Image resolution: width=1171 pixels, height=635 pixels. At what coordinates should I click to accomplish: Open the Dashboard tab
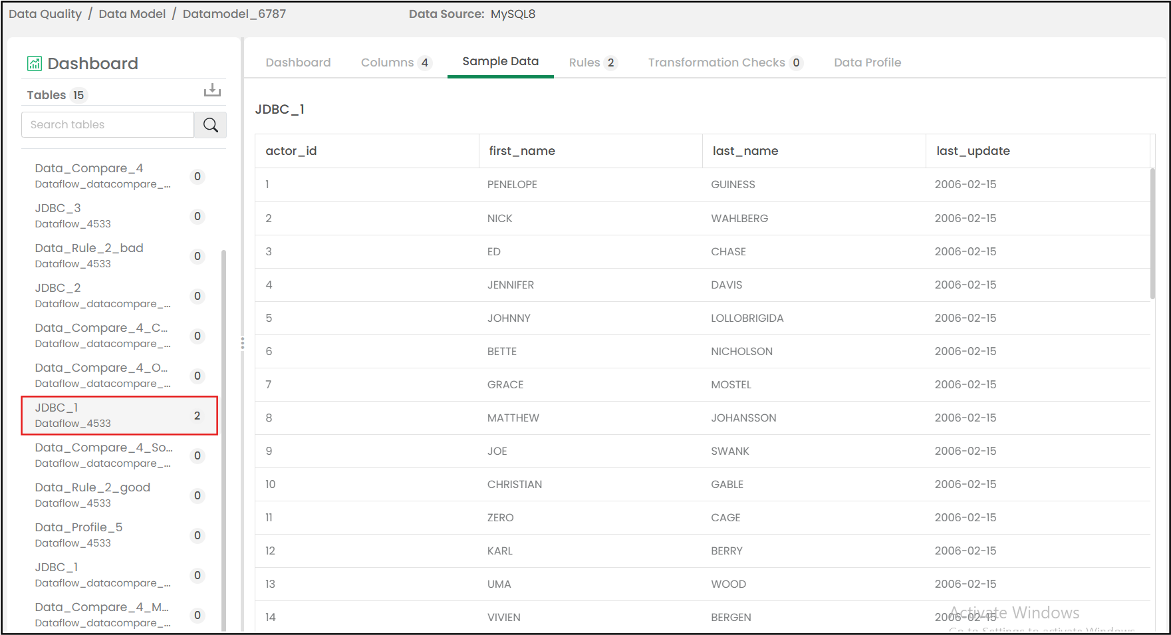coord(298,63)
